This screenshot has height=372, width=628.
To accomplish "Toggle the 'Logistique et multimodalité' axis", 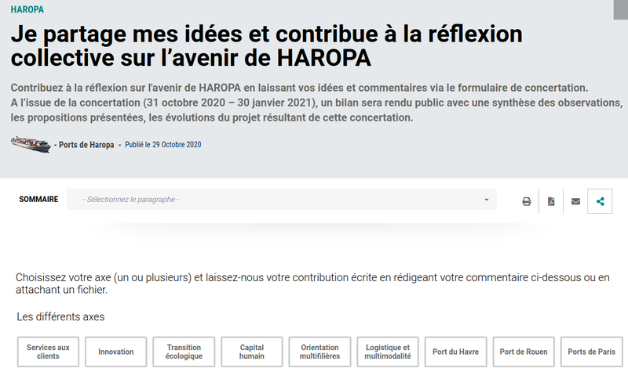I will pos(388,352).
